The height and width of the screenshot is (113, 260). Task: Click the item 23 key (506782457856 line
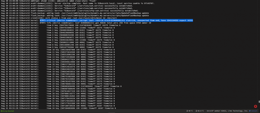pyautogui.click(x=58, y=81)
